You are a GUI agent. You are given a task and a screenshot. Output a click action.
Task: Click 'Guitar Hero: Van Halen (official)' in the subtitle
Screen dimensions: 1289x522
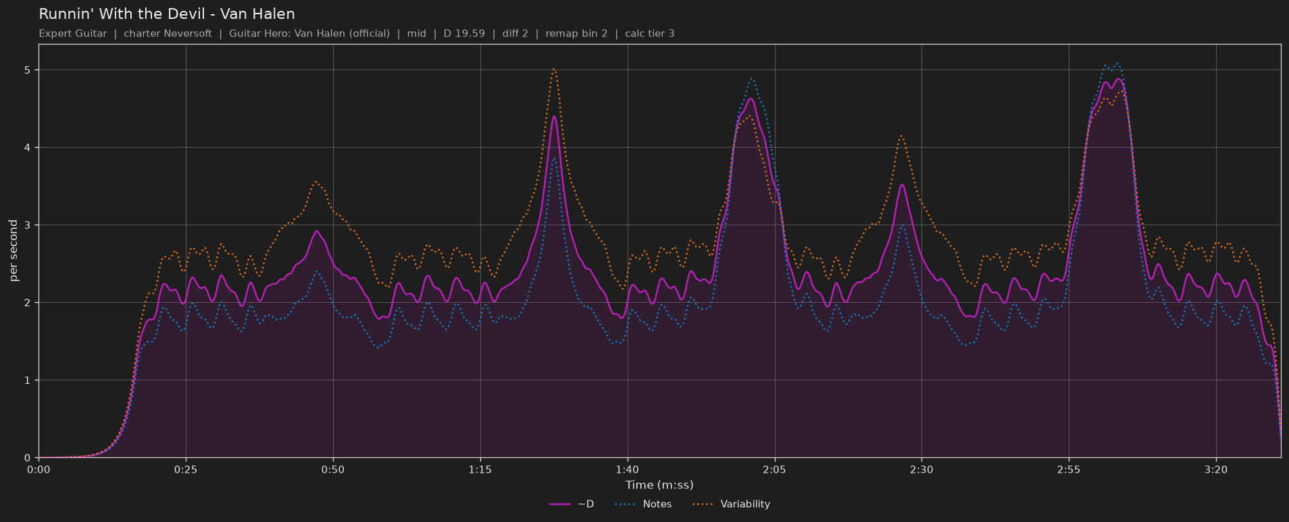(x=309, y=34)
